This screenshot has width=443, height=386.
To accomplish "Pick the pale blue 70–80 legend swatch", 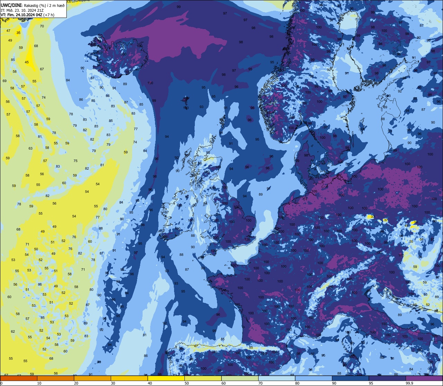I will pos(277,378).
